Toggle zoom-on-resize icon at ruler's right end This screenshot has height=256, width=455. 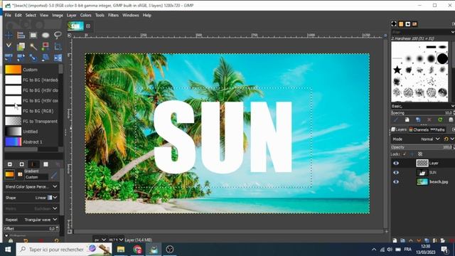(385, 36)
